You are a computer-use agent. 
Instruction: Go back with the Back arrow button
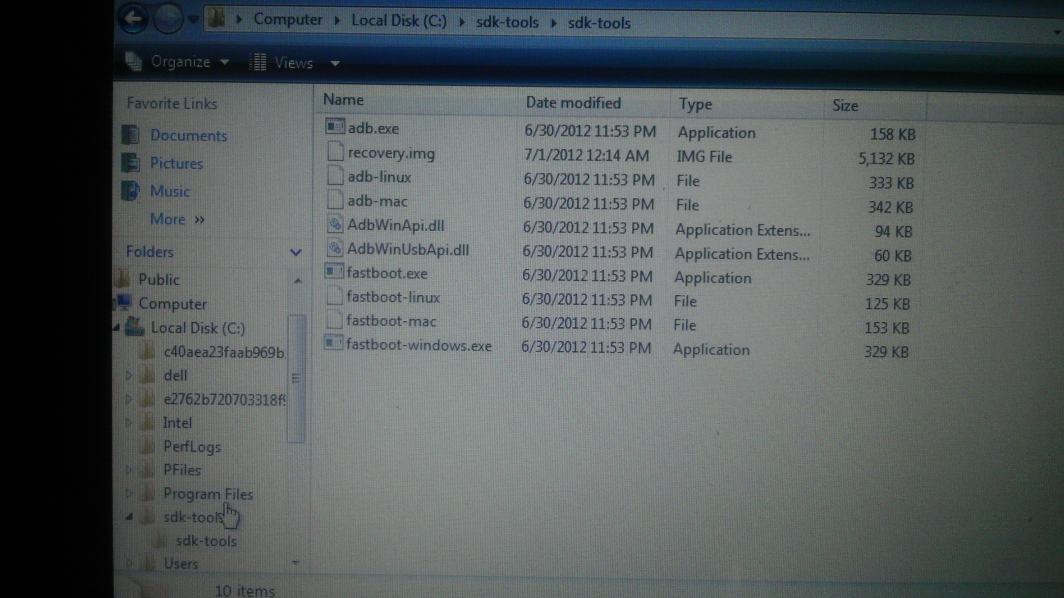tap(133, 18)
